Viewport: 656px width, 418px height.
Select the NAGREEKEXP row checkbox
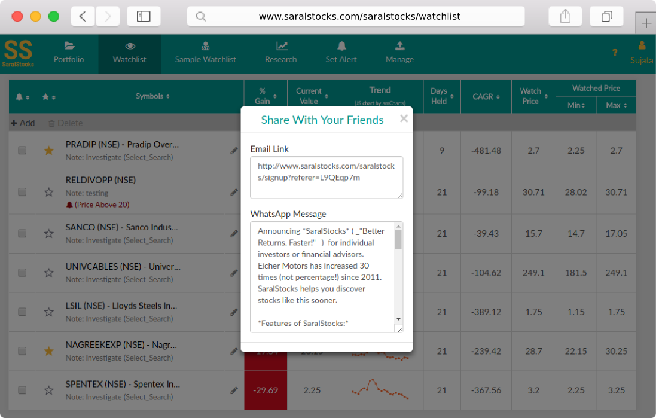22,351
